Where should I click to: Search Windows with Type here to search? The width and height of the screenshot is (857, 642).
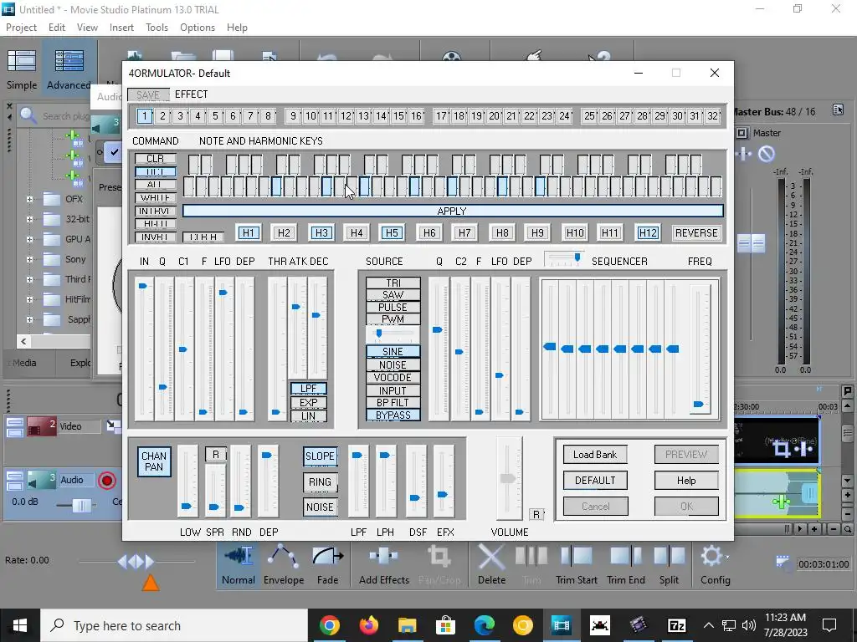[174, 625]
